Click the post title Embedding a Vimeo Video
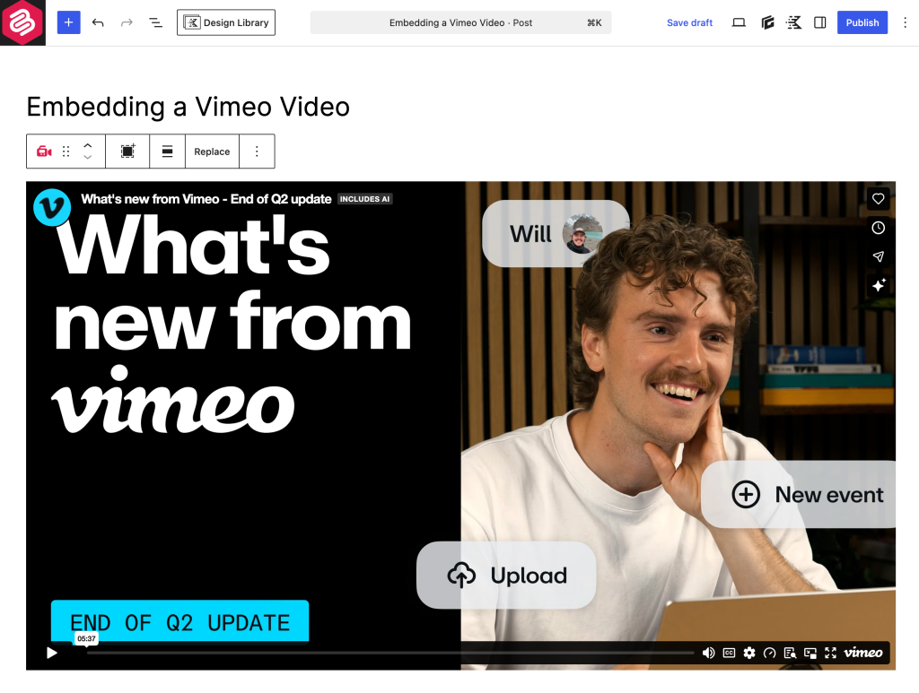 (188, 107)
